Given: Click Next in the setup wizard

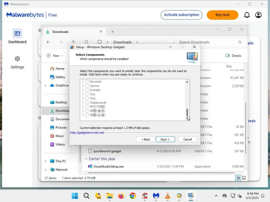Looking at the screenshot, I should (165, 139).
